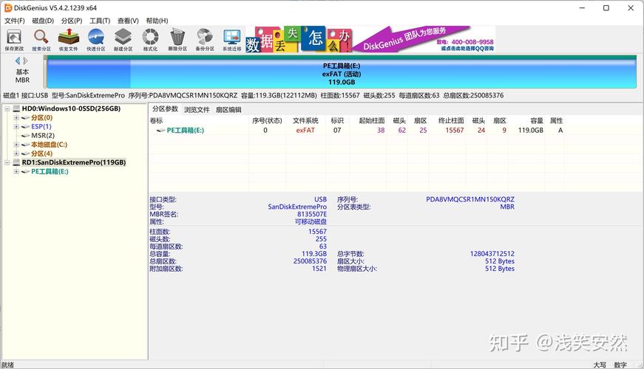Click the 终止柱面 column header
644x369 pixels.
pyautogui.click(x=451, y=120)
